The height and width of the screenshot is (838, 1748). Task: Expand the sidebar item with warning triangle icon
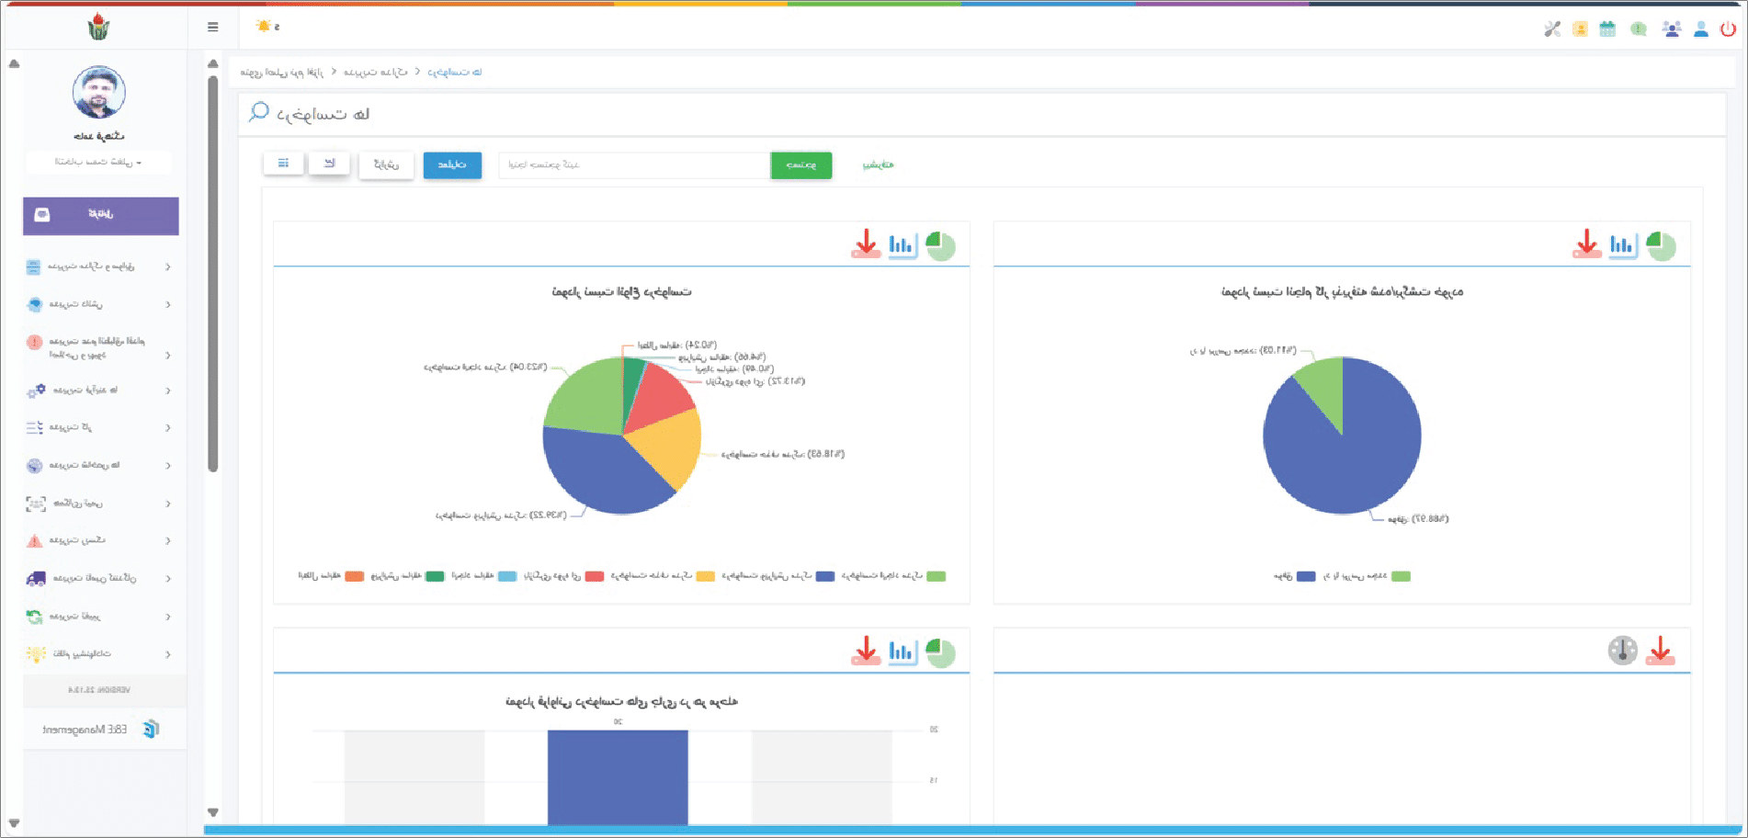[x=97, y=541]
